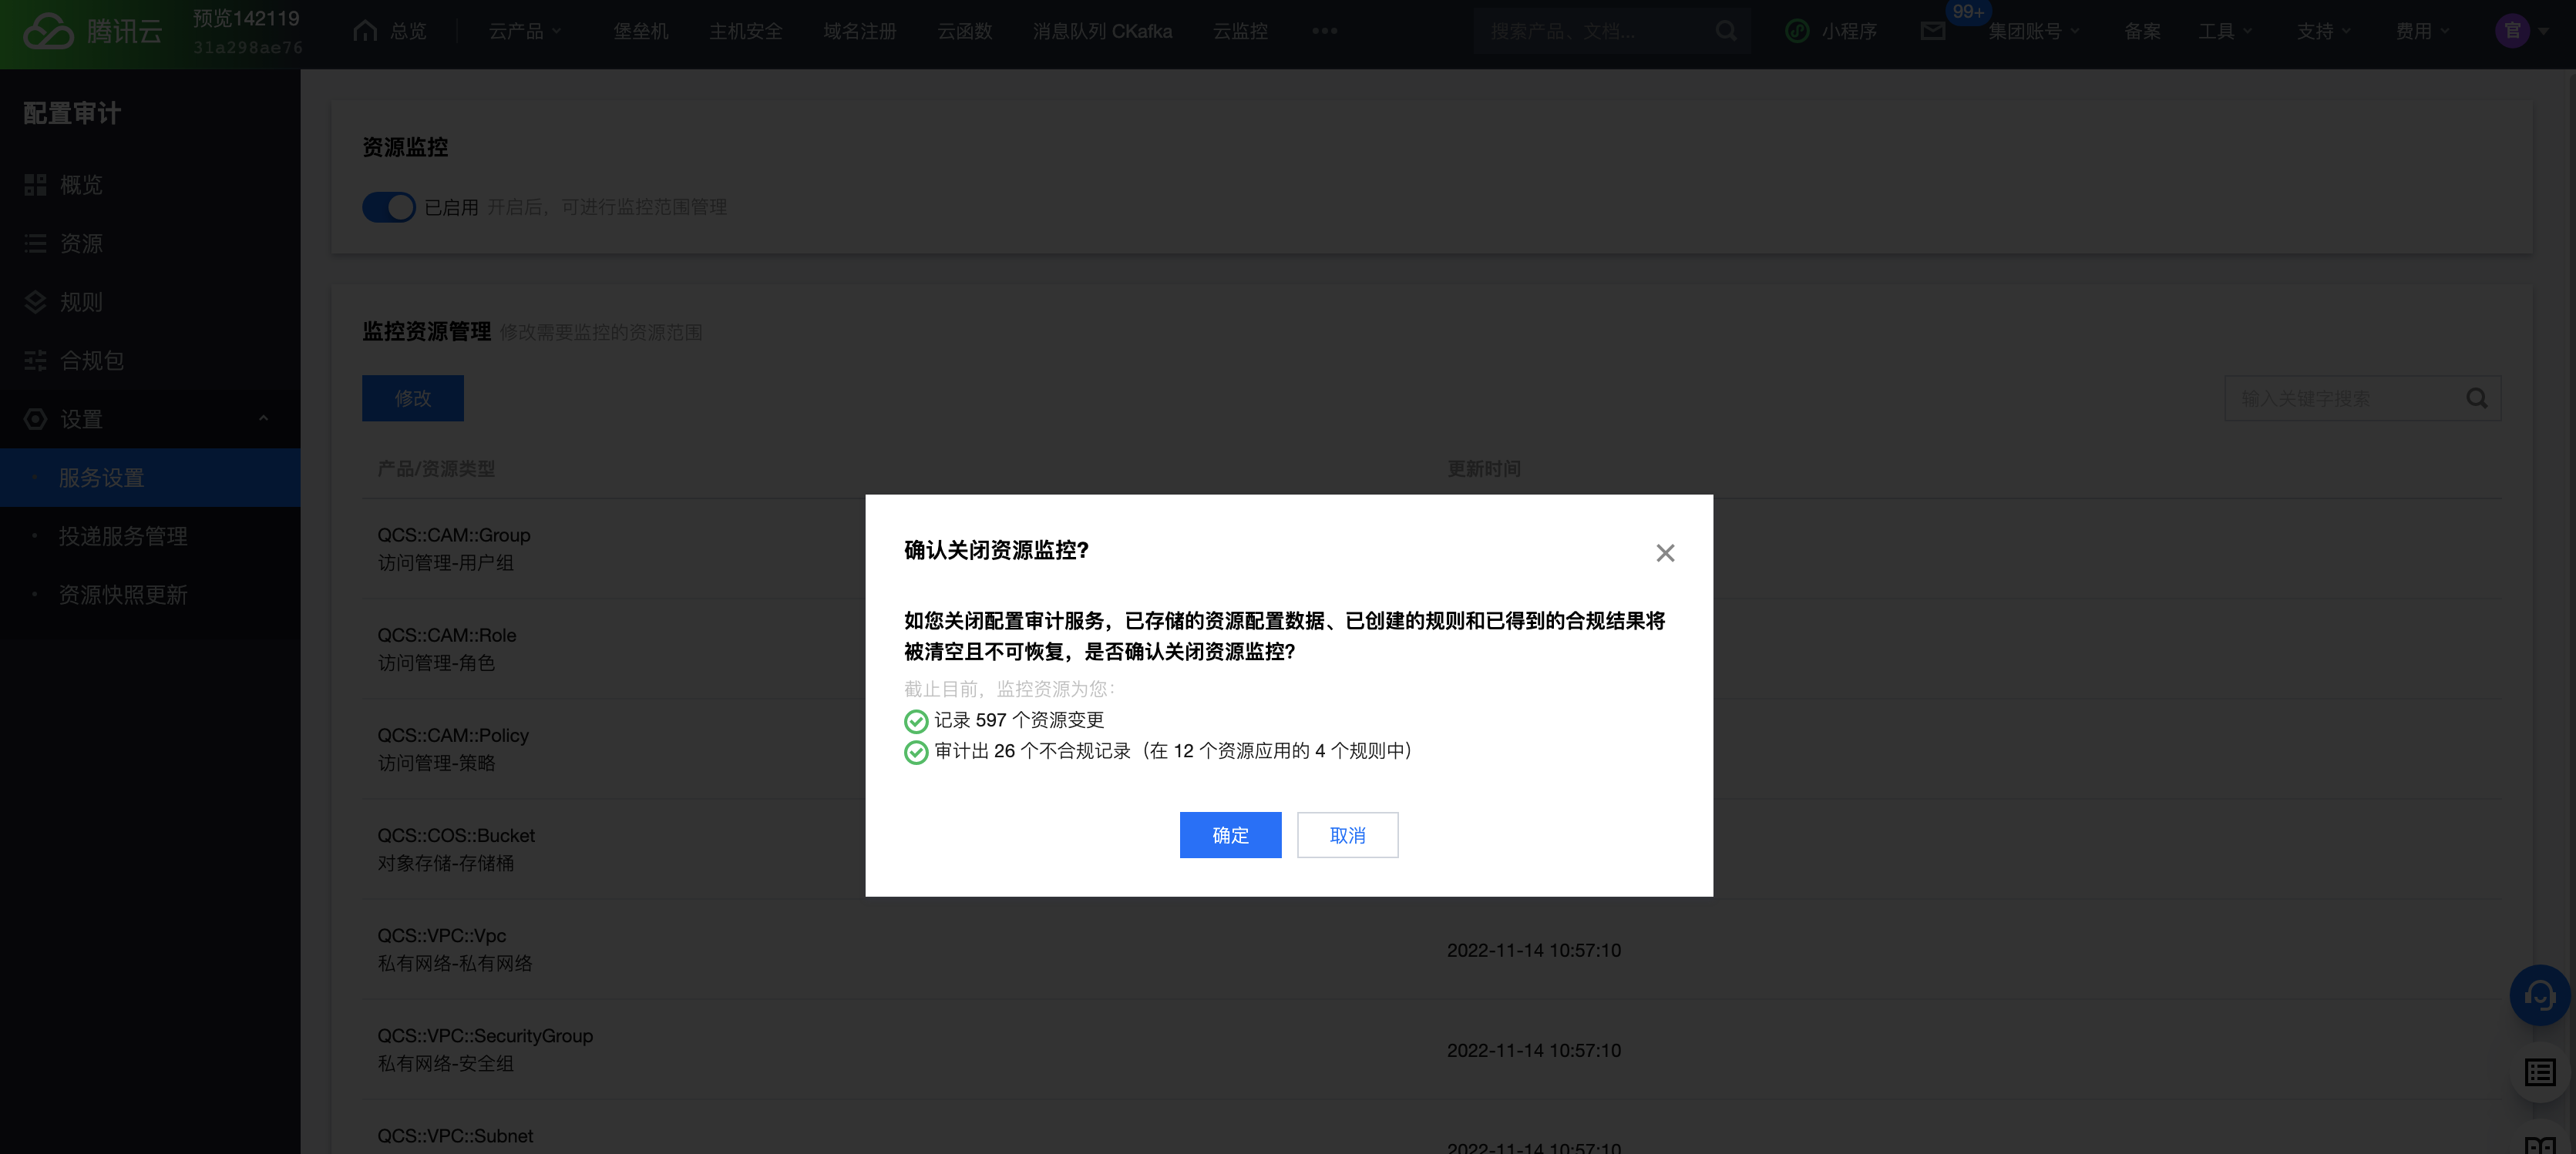2576x1154 pixels.
Task: Toggle the 资源监控 enabled switch
Action: pos(388,206)
